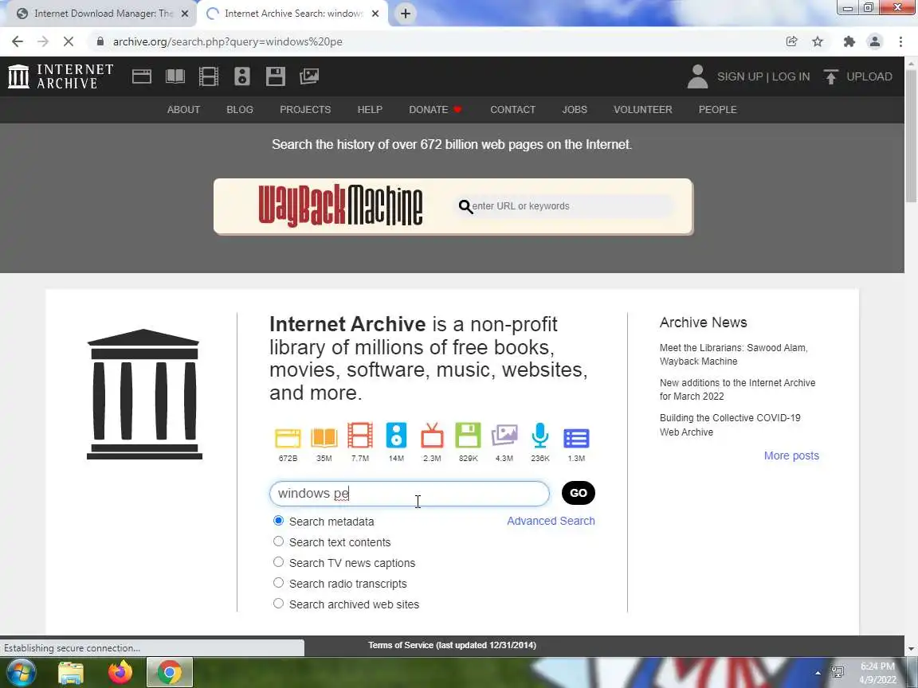This screenshot has height=688, width=918.
Task: Click the black GO search button
Action: (x=579, y=493)
